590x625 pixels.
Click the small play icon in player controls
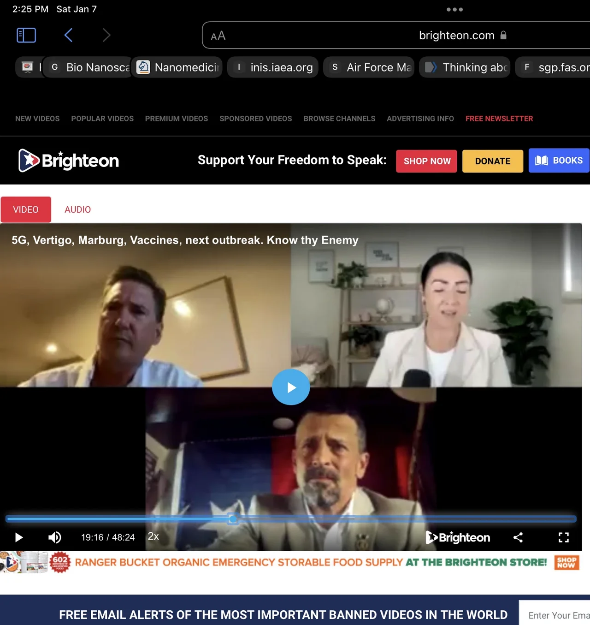point(19,537)
